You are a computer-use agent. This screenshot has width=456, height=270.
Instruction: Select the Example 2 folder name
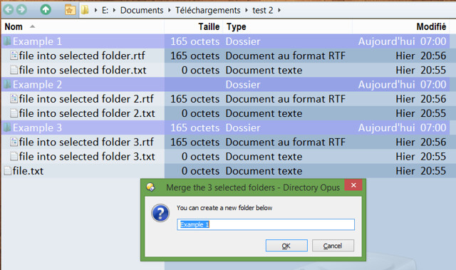point(37,84)
